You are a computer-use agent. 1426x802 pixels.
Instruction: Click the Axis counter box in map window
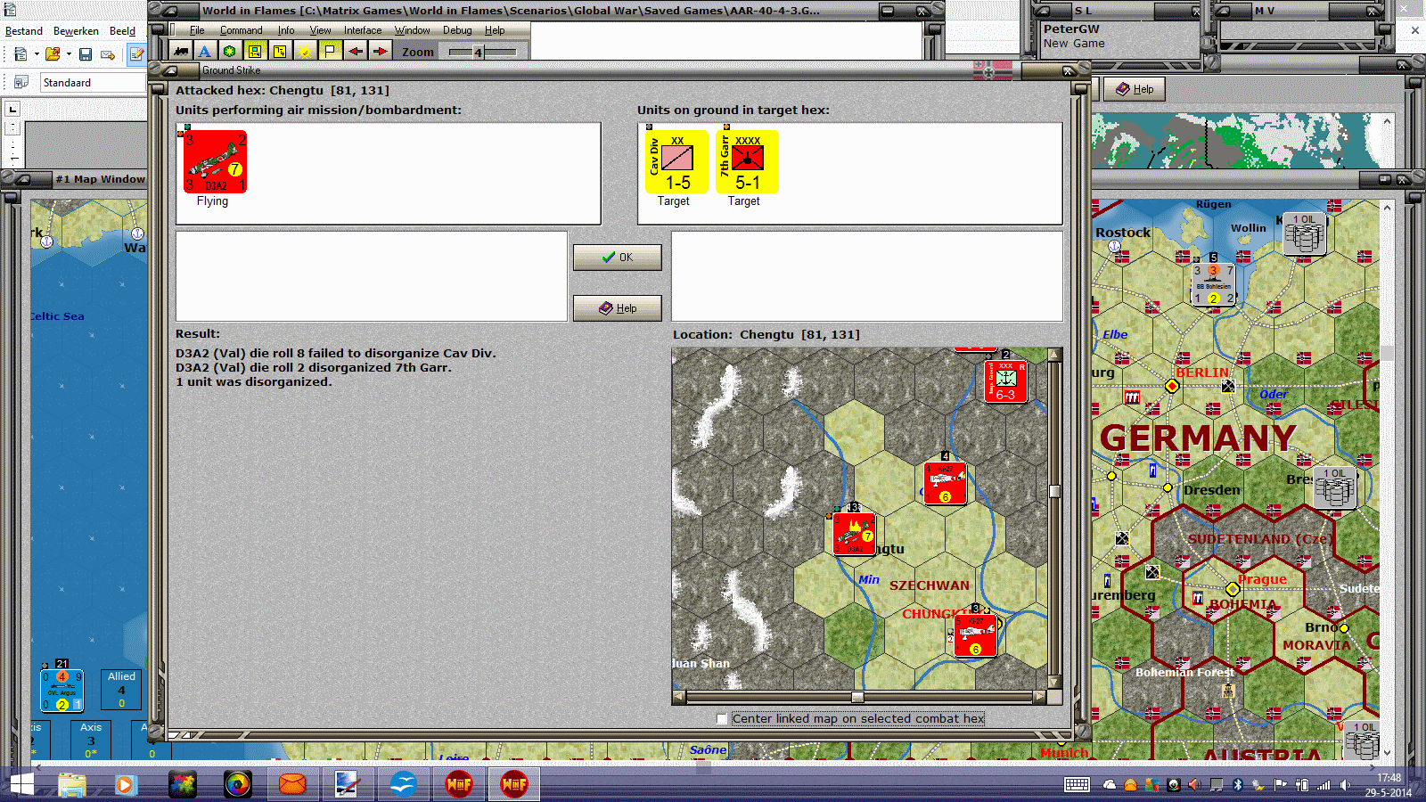pyautogui.click(x=91, y=740)
